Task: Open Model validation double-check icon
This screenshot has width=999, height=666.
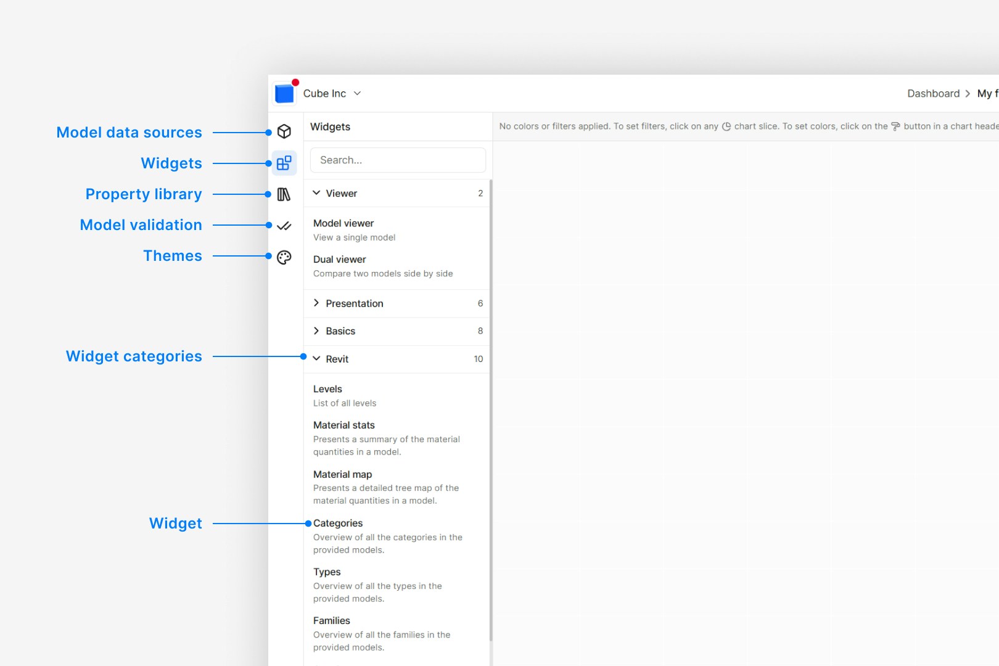Action: [x=284, y=226]
